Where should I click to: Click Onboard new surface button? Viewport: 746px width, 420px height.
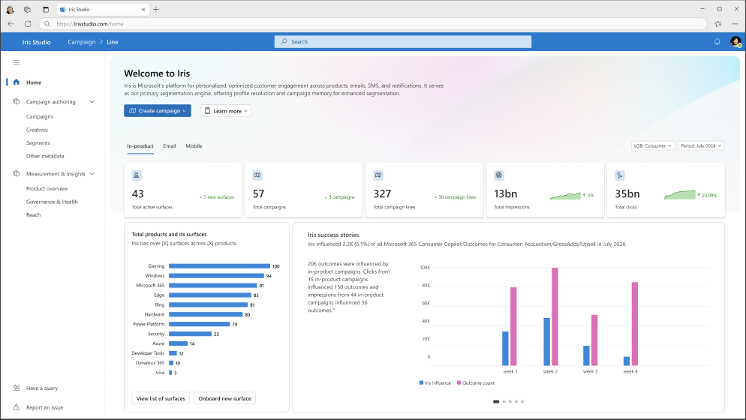(x=224, y=398)
